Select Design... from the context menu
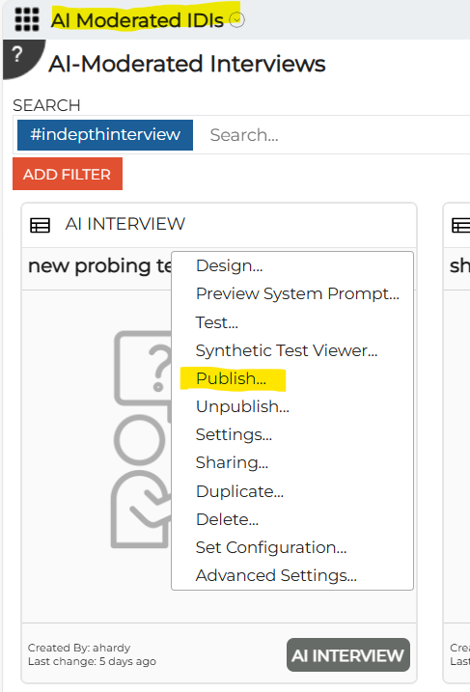 pos(229,265)
